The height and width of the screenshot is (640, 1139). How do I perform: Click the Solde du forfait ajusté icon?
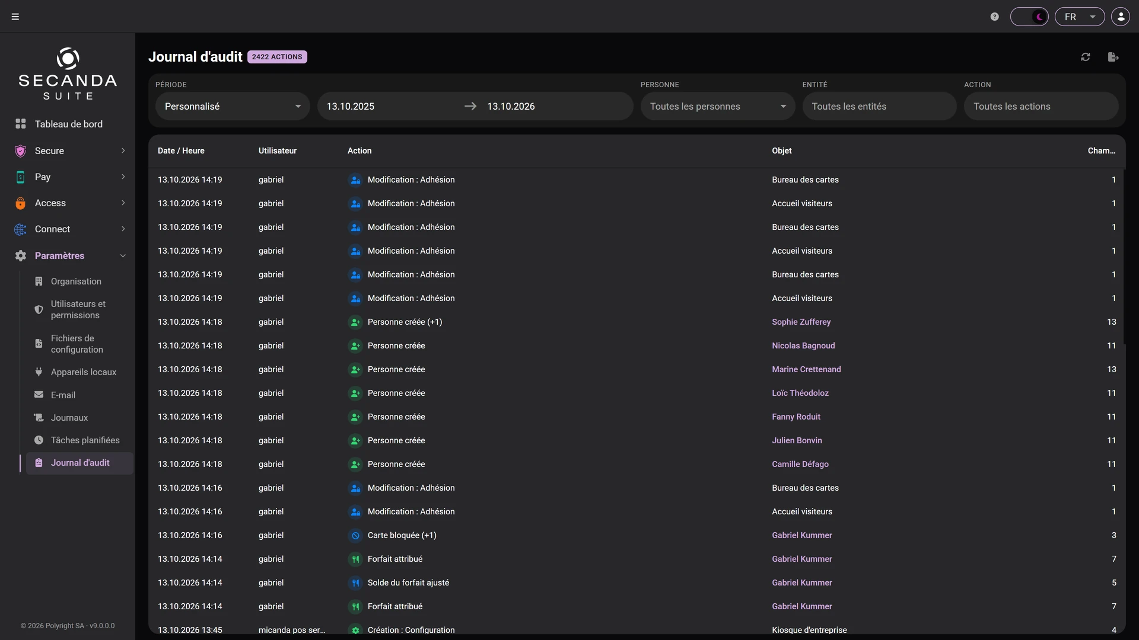click(x=355, y=583)
